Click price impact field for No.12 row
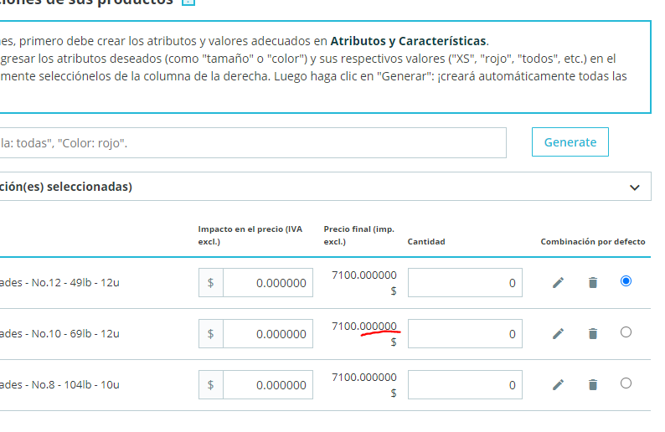The width and height of the screenshot is (665, 432). 268,283
